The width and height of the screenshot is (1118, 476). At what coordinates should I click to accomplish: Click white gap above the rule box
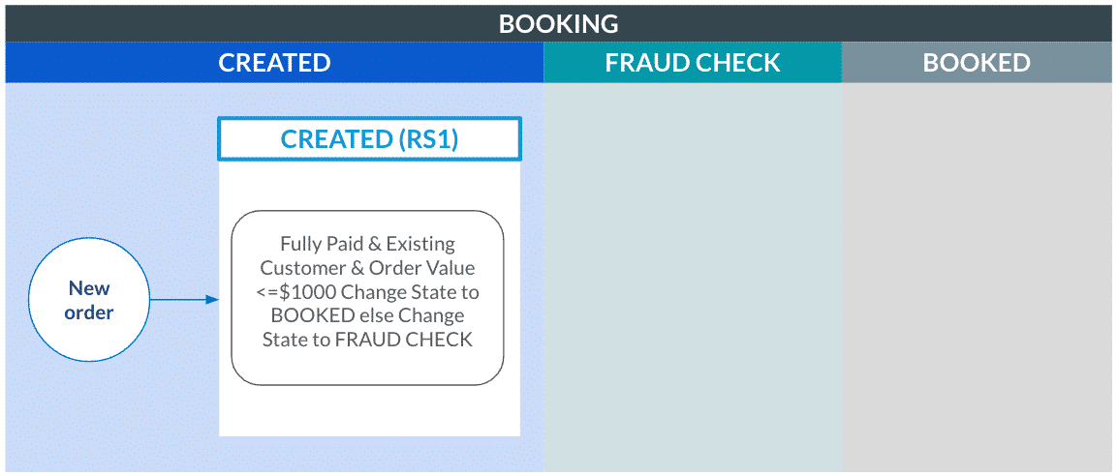pyautogui.click(x=369, y=185)
